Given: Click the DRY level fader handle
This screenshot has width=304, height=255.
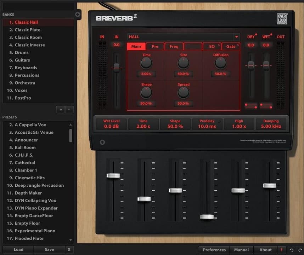Looking at the screenshot, I should coord(251,65).
